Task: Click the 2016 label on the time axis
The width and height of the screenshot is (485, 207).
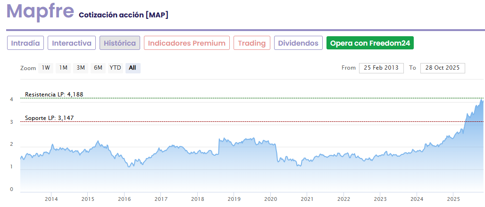Action: coord(124,199)
